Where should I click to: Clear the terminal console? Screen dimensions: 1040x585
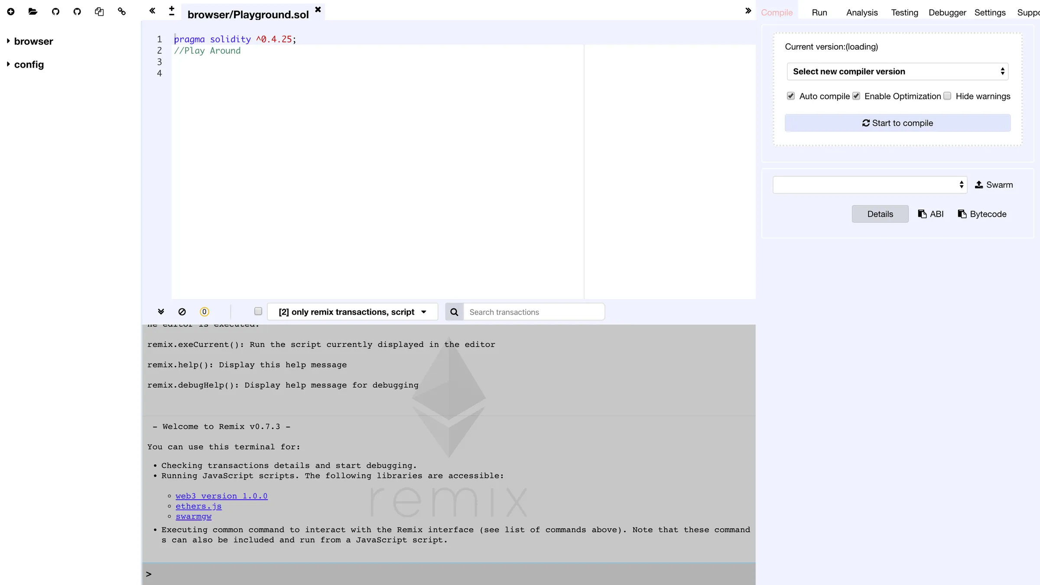pyautogui.click(x=182, y=312)
